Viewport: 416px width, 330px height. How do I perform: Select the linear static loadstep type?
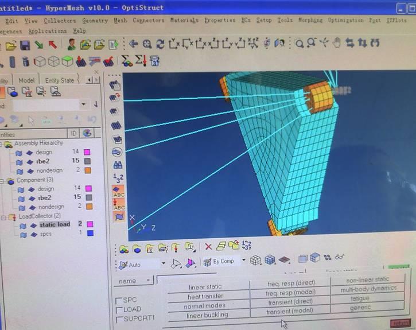(205, 287)
